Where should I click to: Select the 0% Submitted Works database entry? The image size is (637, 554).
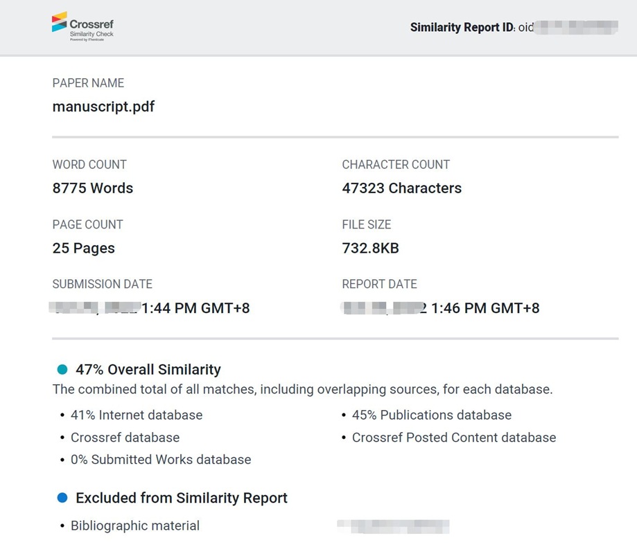(x=161, y=459)
